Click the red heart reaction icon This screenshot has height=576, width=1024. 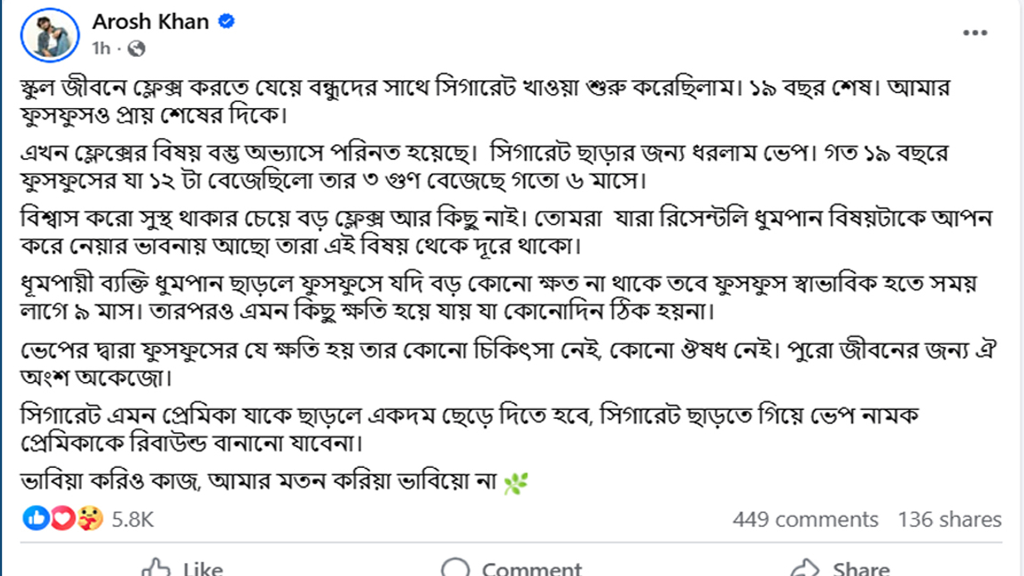pos(63,518)
